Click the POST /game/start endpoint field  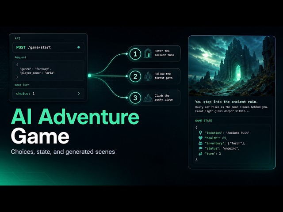pyautogui.click(x=48, y=47)
